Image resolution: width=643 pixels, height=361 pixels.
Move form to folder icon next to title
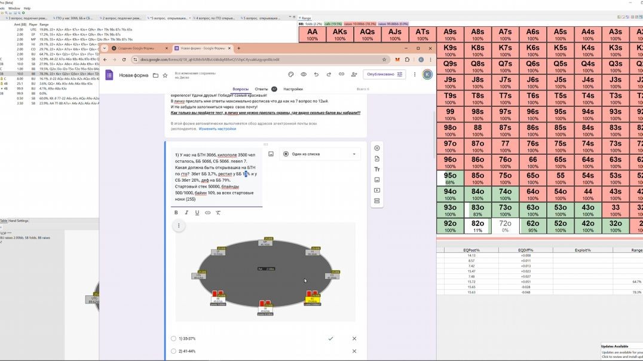155,75
